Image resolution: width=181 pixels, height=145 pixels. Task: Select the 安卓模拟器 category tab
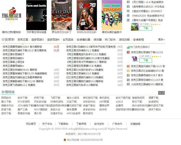83,40
